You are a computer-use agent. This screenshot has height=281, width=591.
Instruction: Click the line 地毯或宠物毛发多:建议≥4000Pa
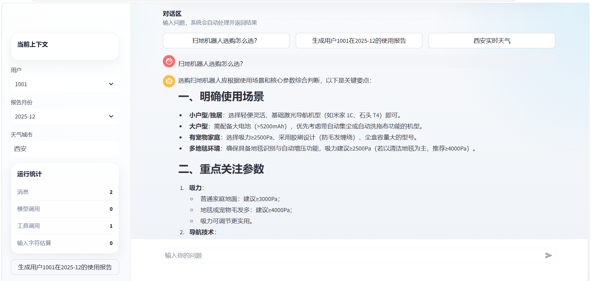click(x=246, y=210)
